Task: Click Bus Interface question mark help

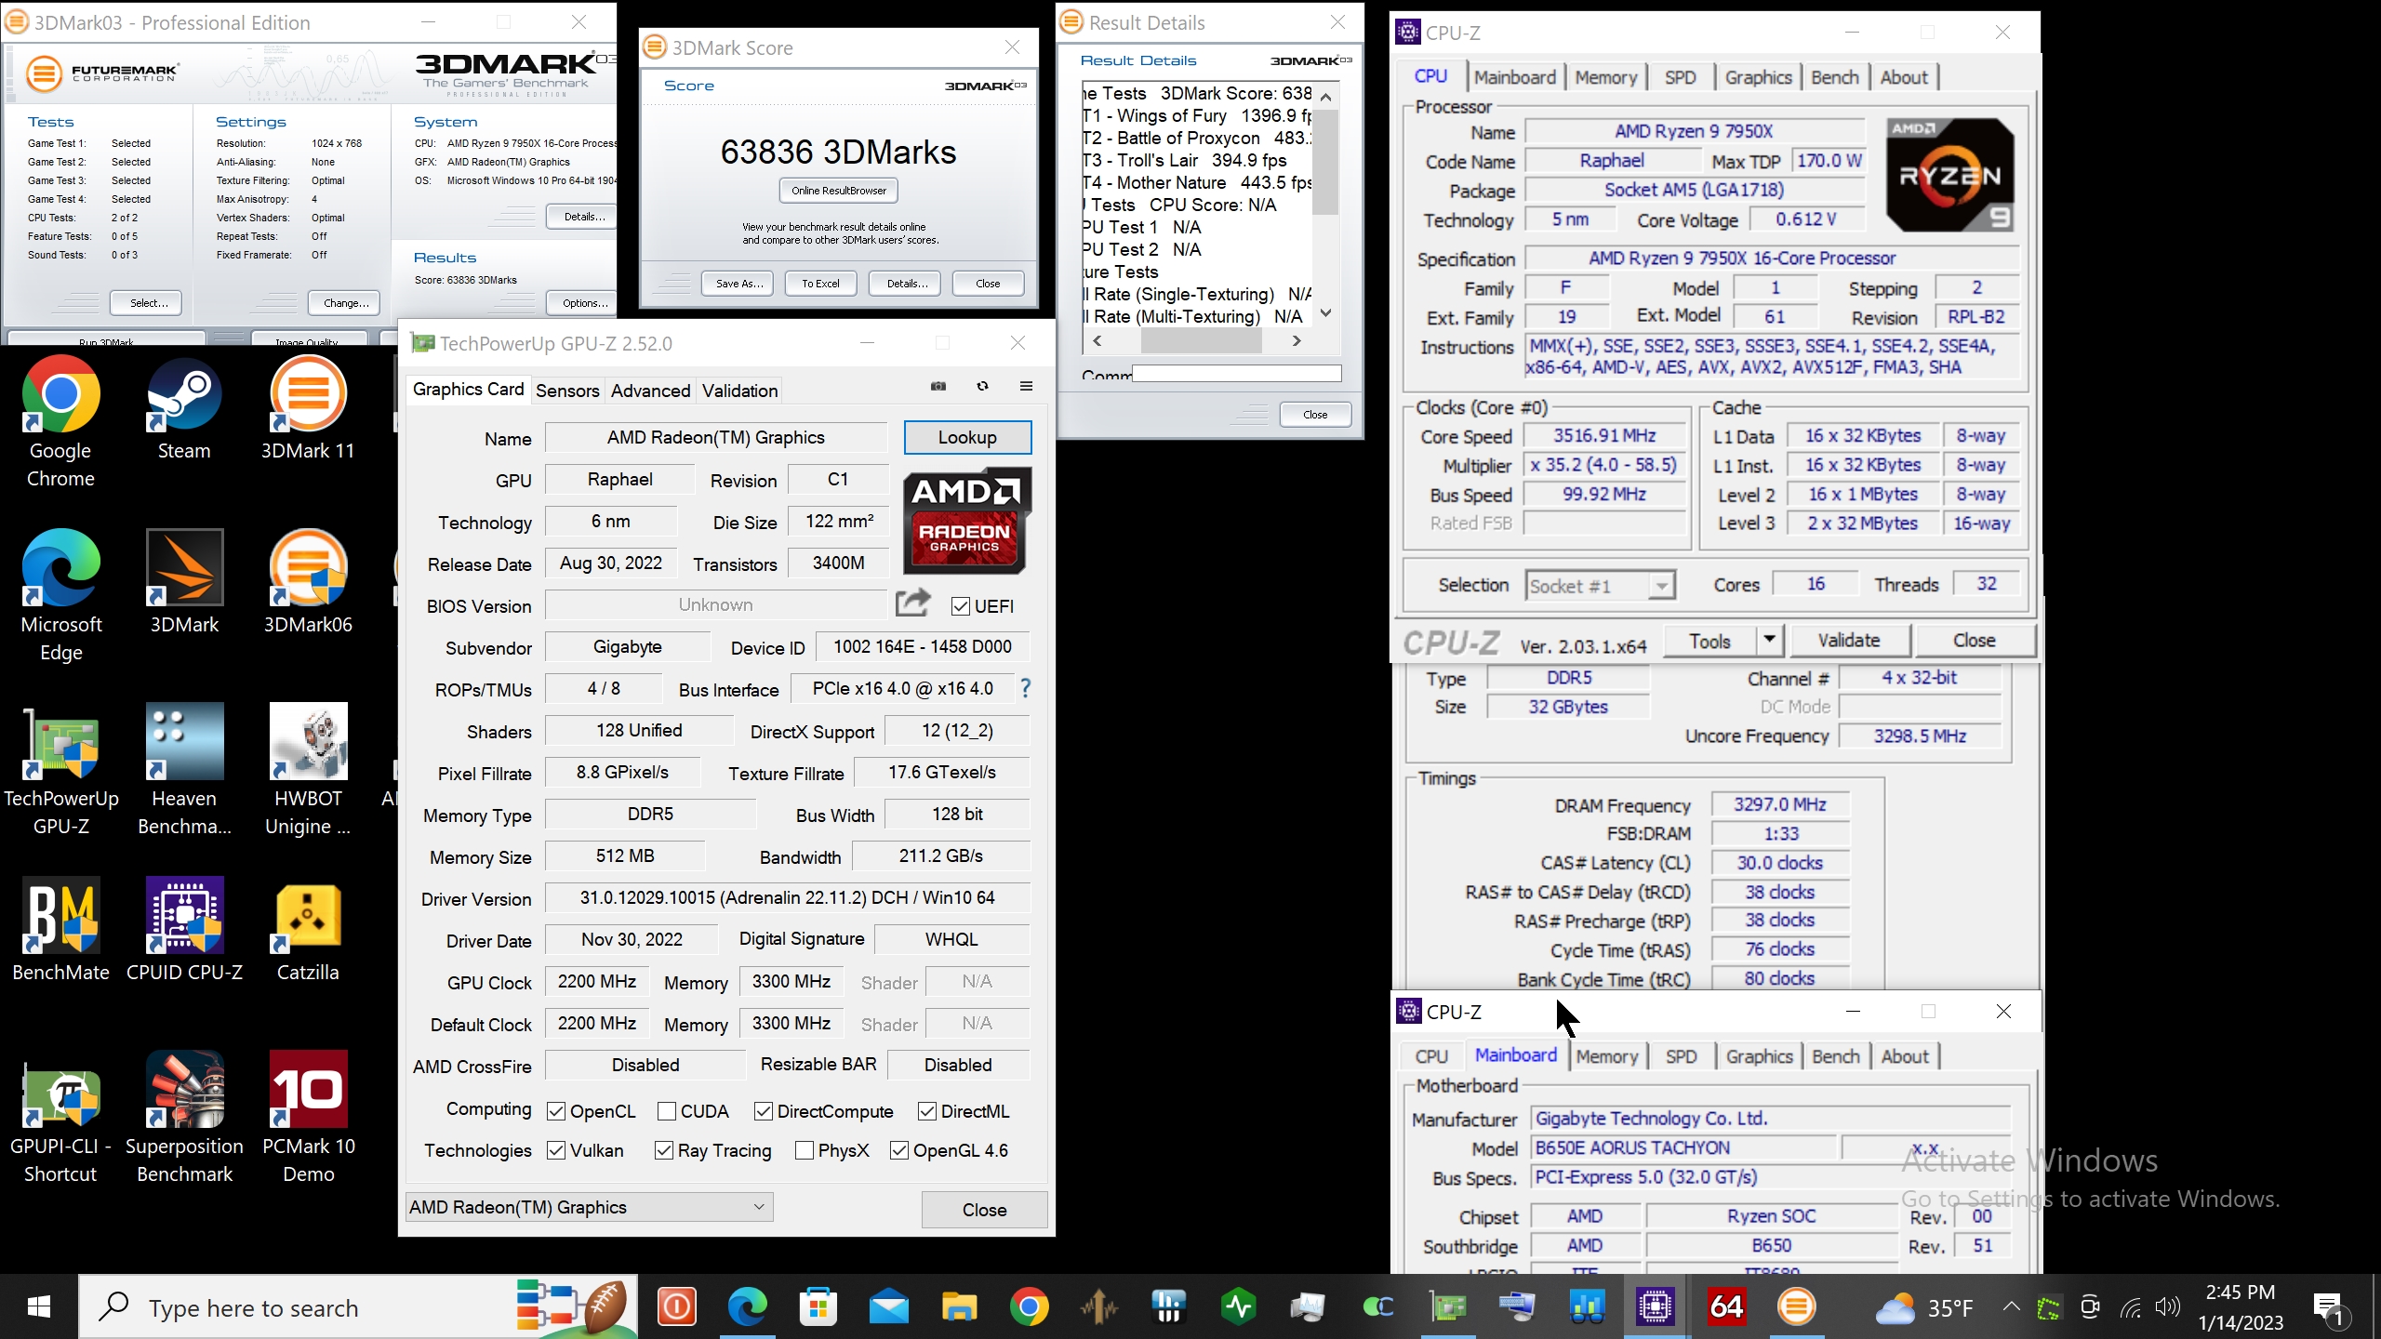Action: click(x=1025, y=688)
